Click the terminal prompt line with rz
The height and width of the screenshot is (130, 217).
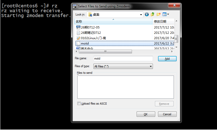tap(29, 6)
